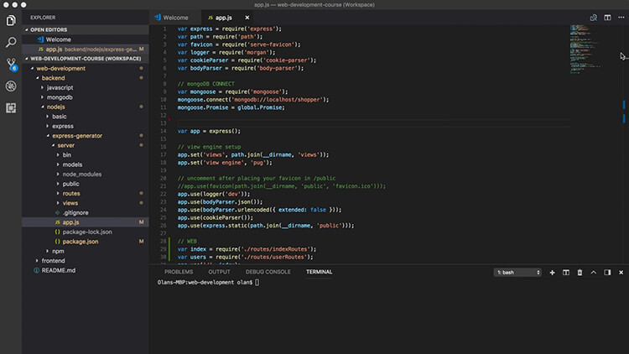629x354 pixels.
Task: Create a new terminal with plus icon
Action: point(553,273)
